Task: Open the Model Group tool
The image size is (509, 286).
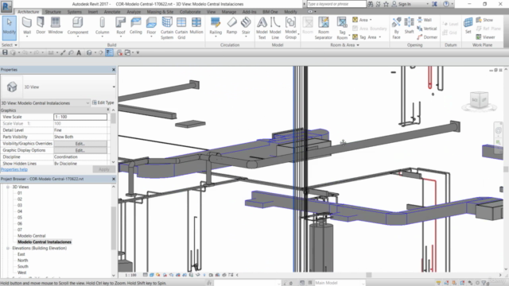Action: point(291,29)
